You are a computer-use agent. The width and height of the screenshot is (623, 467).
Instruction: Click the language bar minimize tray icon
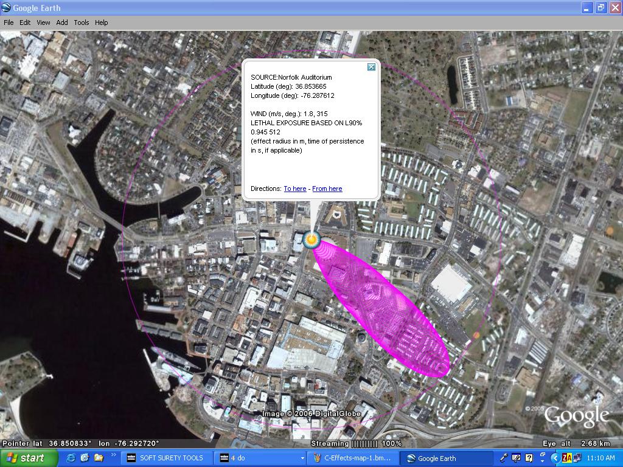pos(543,454)
